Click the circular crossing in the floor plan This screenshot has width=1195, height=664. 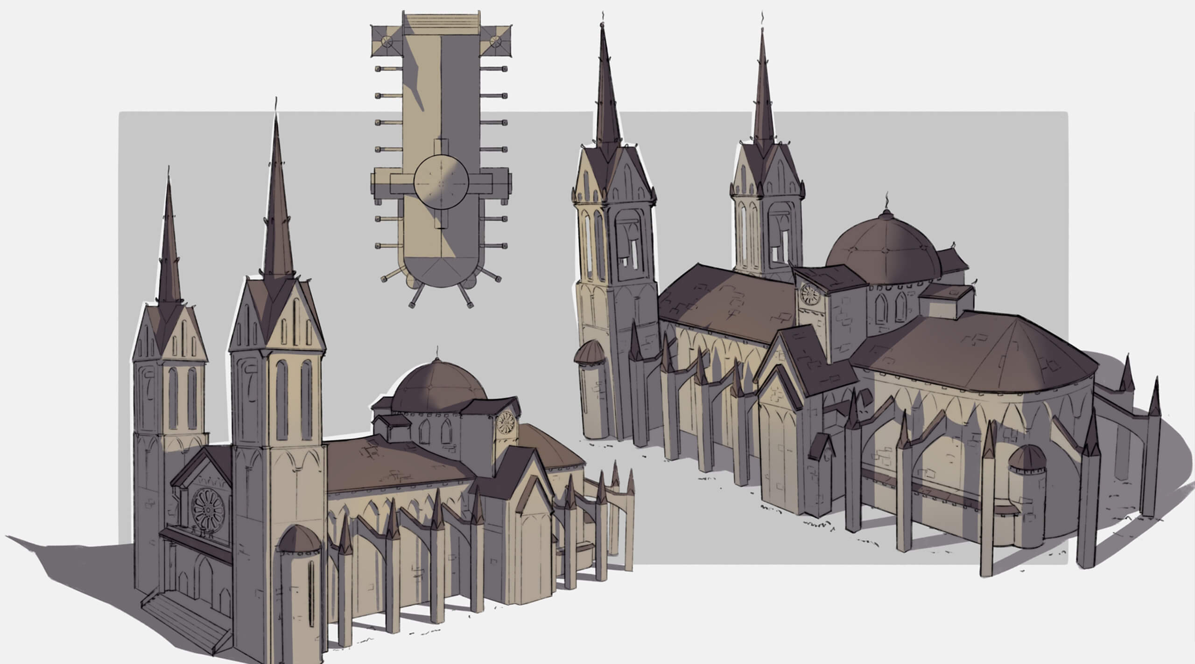(441, 183)
